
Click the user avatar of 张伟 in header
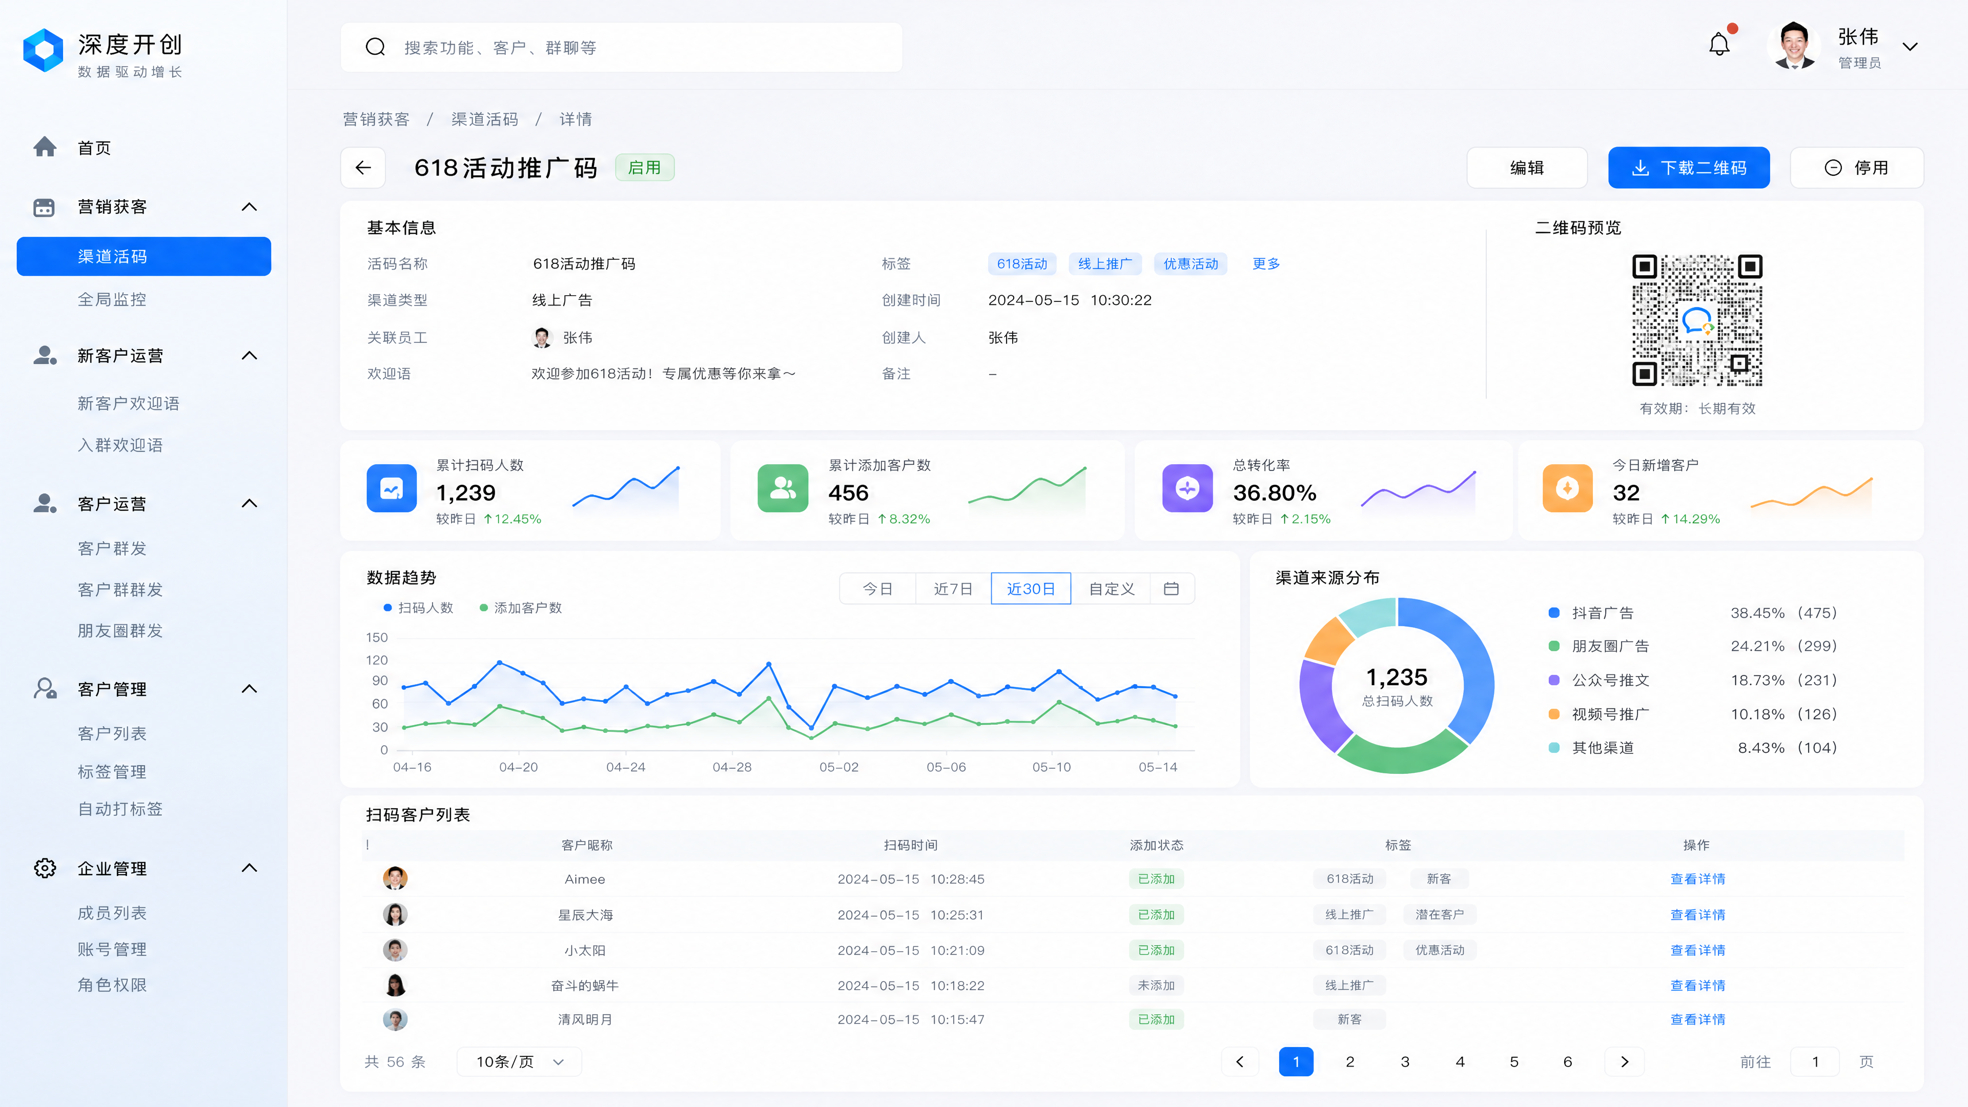point(1793,46)
